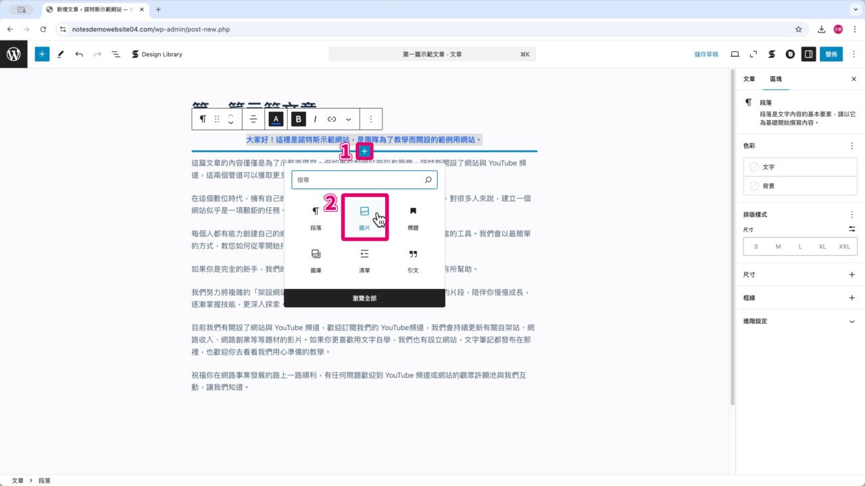Viewport: 865px width, 486px height.
Task: Click the WordPress logo in the corner
Action: tap(14, 54)
